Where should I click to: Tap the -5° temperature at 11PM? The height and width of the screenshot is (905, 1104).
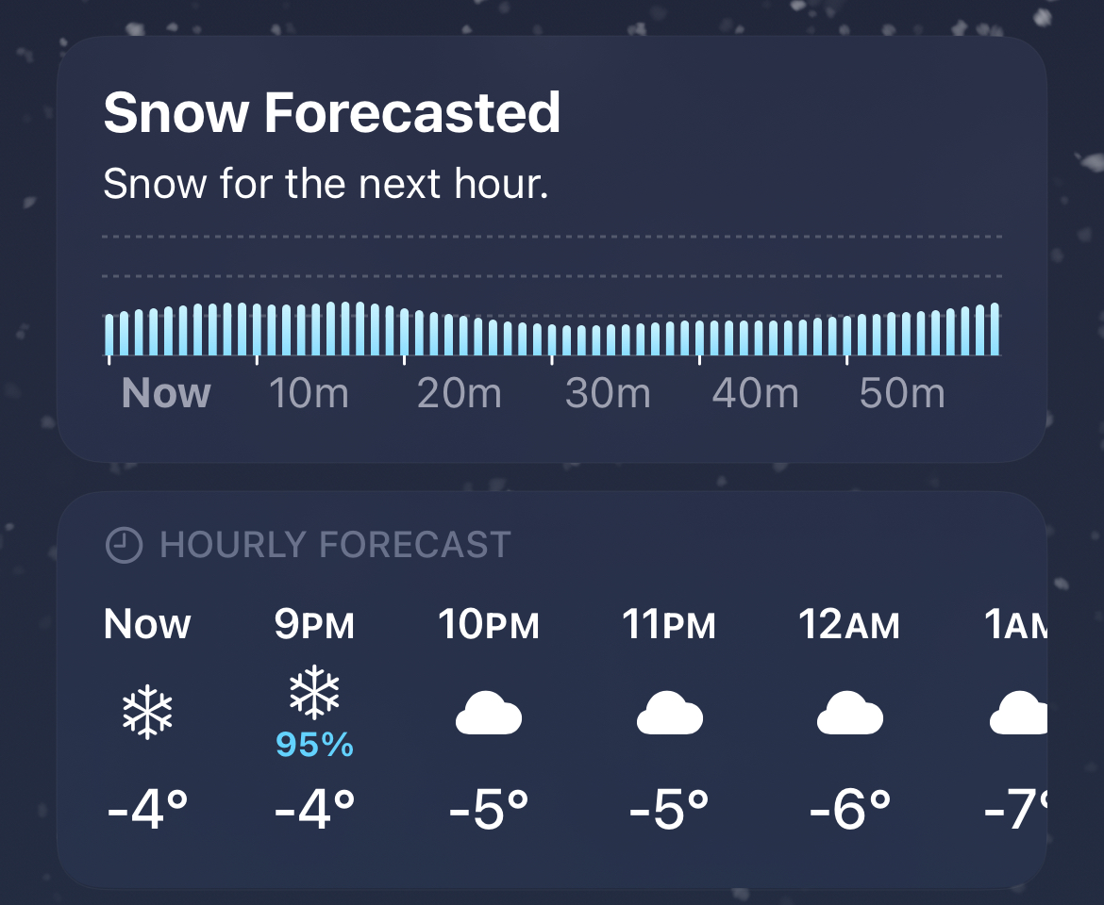point(669,810)
